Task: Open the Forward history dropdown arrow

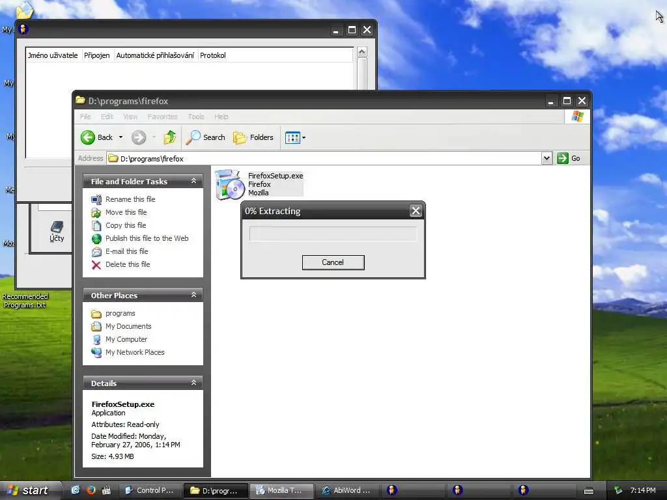Action: coord(154,137)
